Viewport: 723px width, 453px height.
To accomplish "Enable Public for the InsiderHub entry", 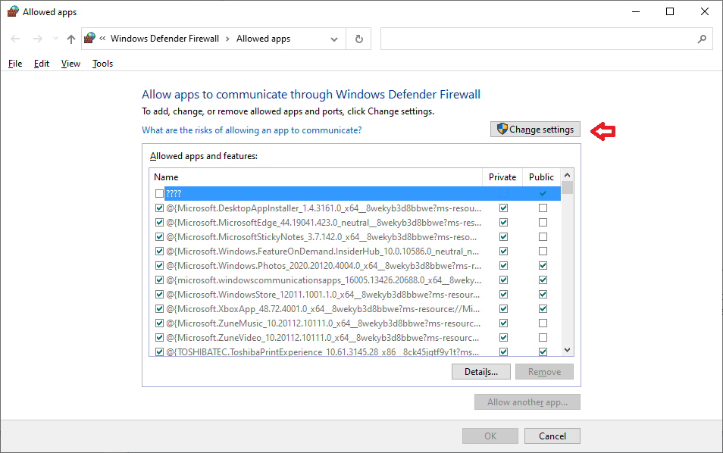I will coord(543,251).
